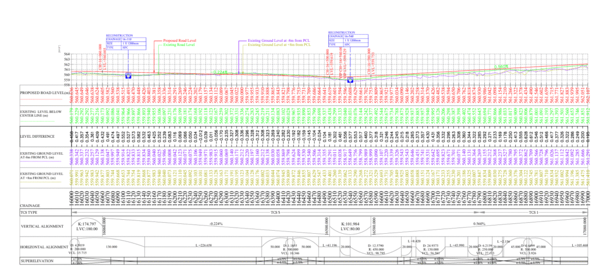The height and width of the screenshot is (275, 596).
Task: Select the red Proposed Road Level legend label
Action: click(179, 41)
